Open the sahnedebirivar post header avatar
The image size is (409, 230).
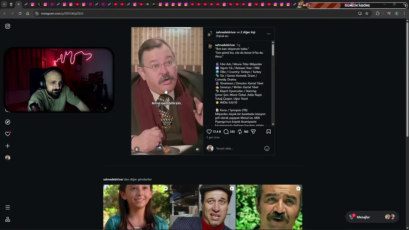(210, 34)
